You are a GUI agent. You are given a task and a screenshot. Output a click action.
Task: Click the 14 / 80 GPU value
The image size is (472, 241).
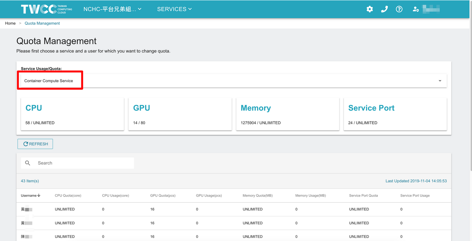(139, 123)
